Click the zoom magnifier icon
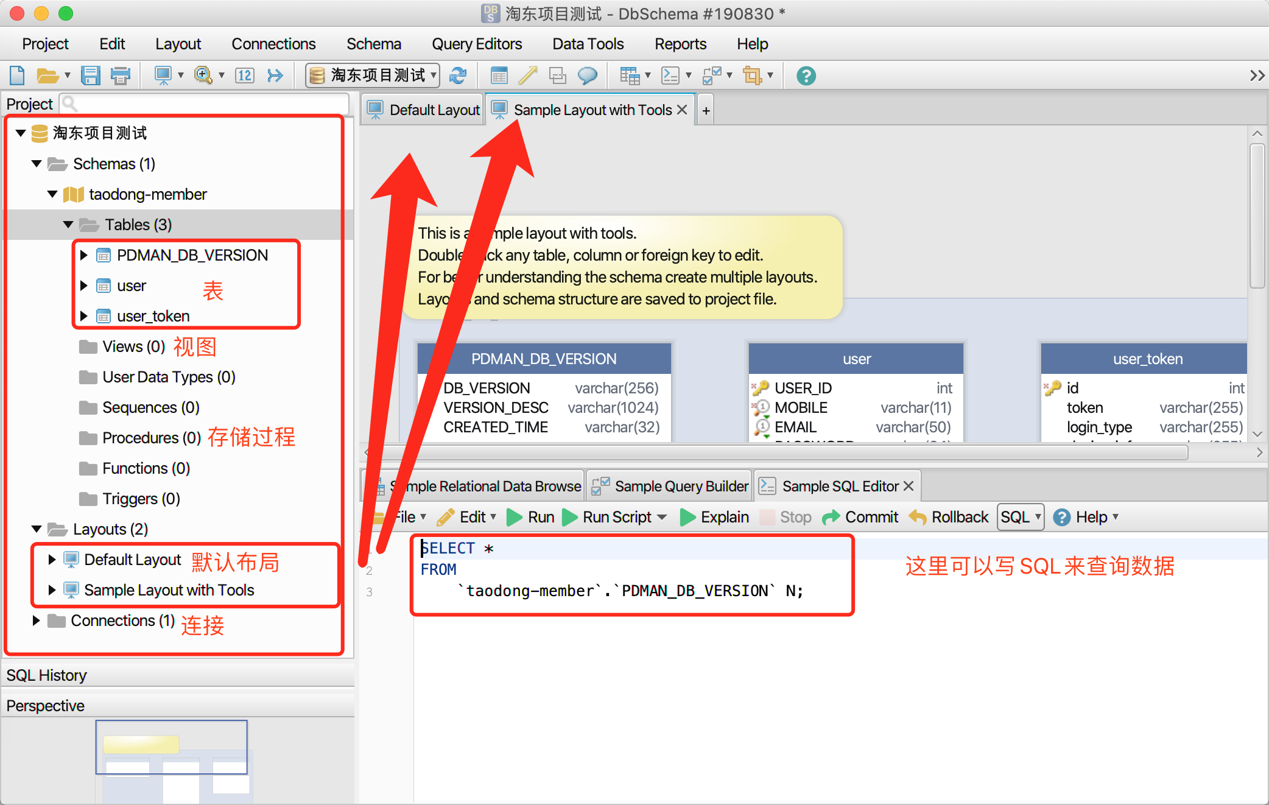1269x805 pixels. point(203,76)
